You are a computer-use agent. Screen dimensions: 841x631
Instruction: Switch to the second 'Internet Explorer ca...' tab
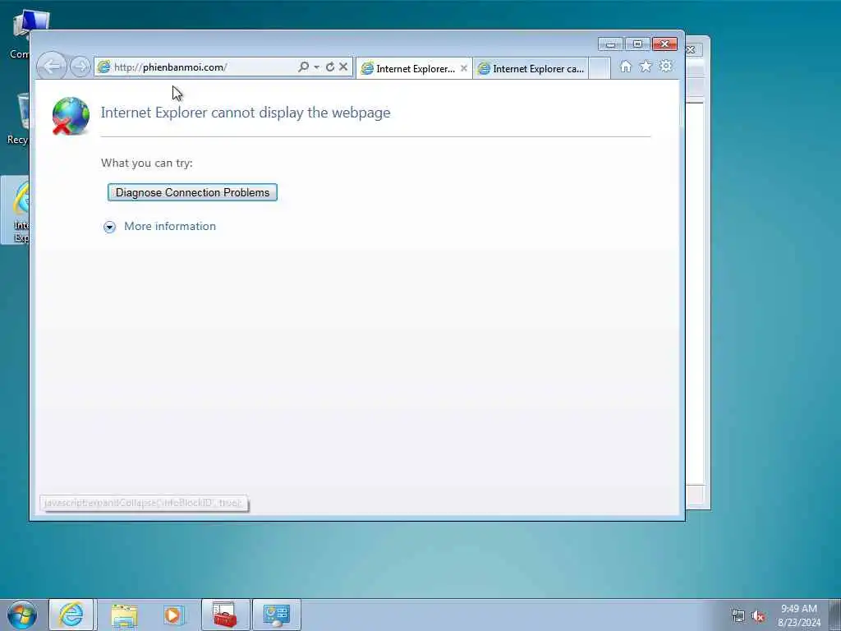(x=531, y=69)
